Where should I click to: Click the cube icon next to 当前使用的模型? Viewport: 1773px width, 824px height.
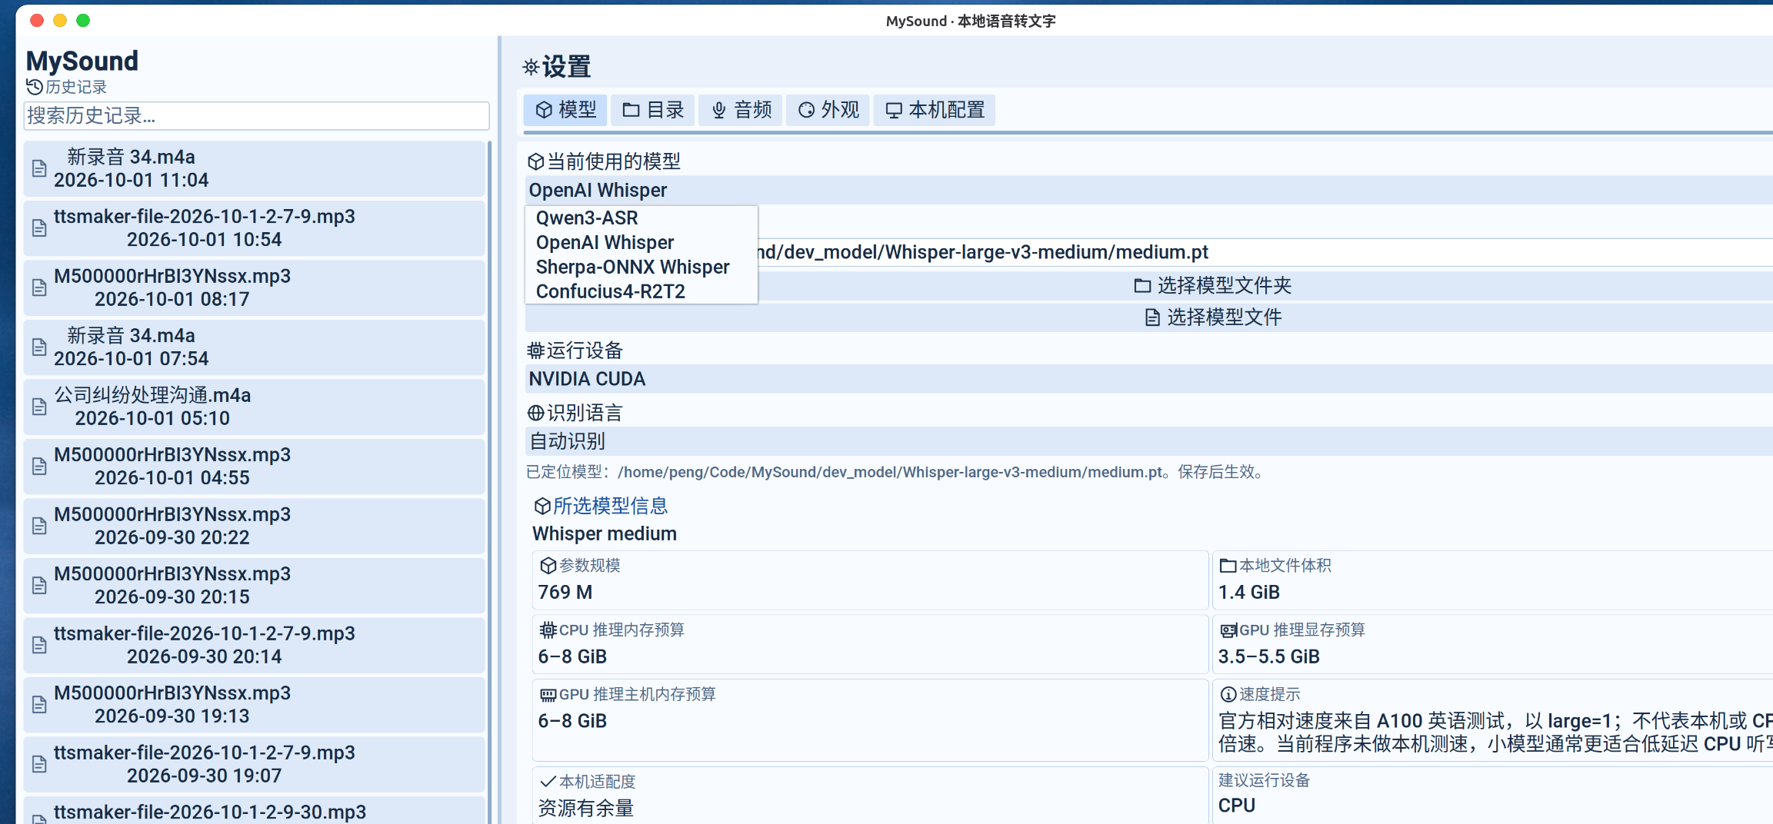(536, 162)
